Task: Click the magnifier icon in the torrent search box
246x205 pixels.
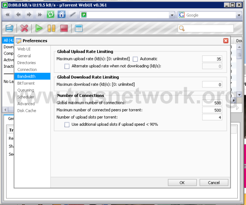Action: point(182,28)
